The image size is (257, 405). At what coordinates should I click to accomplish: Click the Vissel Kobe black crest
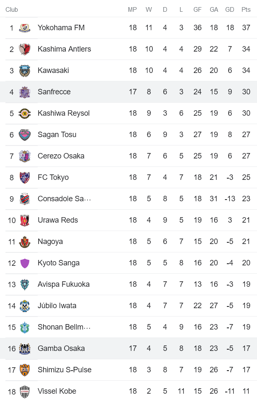[x=24, y=391]
